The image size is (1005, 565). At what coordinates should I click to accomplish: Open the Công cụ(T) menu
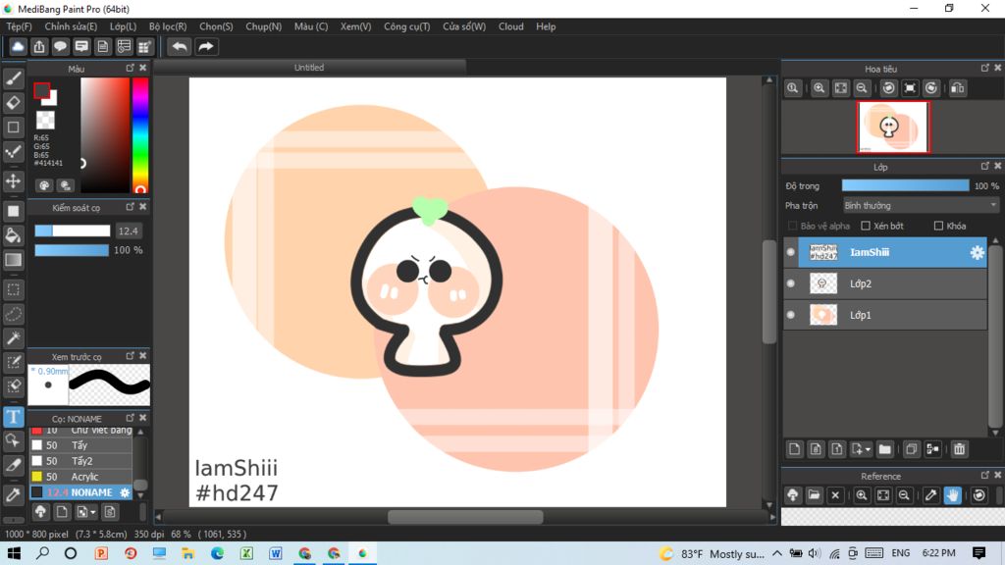pos(407,26)
